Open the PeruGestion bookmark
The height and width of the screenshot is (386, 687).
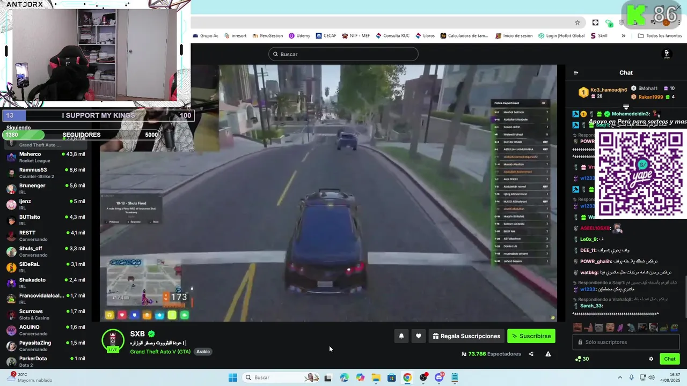click(267, 36)
